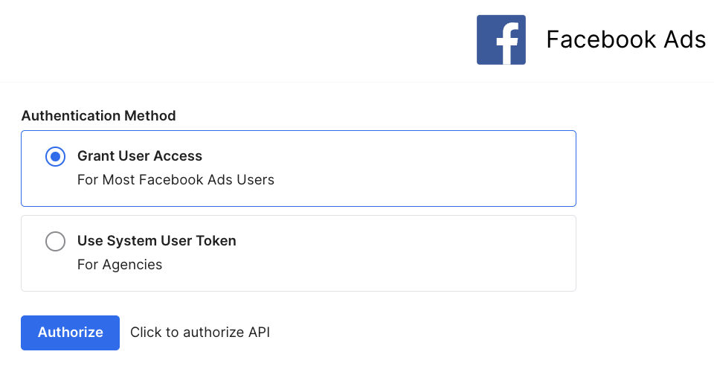714x366 pixels.
Task: Click the word "Token" in second option
Action: [217, 241]
